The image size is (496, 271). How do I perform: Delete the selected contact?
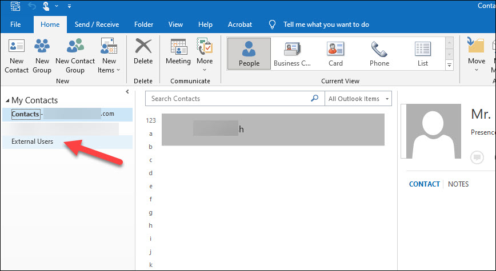pyautogui.click(x=143, y=52)
